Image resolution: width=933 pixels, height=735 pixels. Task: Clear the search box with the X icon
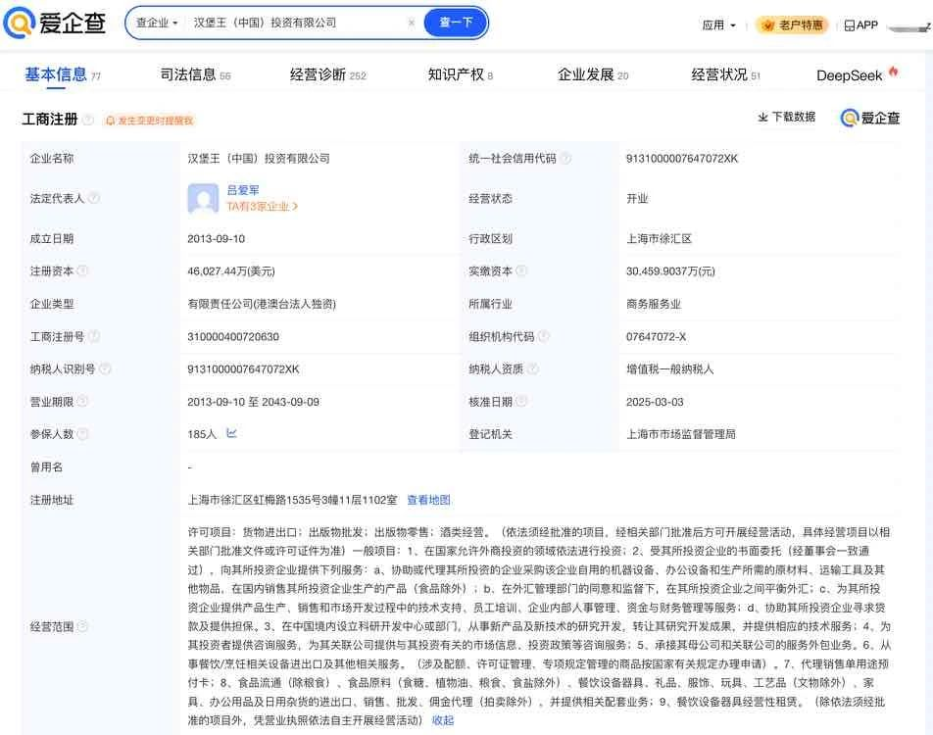pos(411,23)
